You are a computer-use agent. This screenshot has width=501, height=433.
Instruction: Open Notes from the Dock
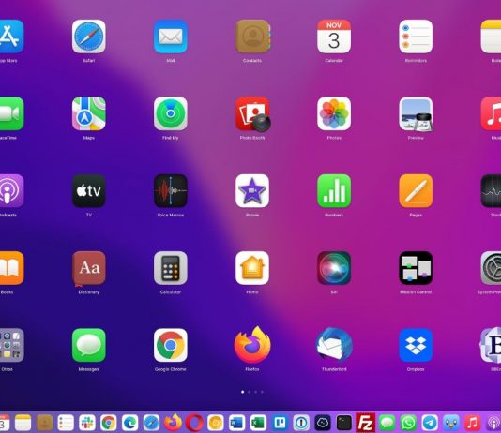(x=23, y=423)
